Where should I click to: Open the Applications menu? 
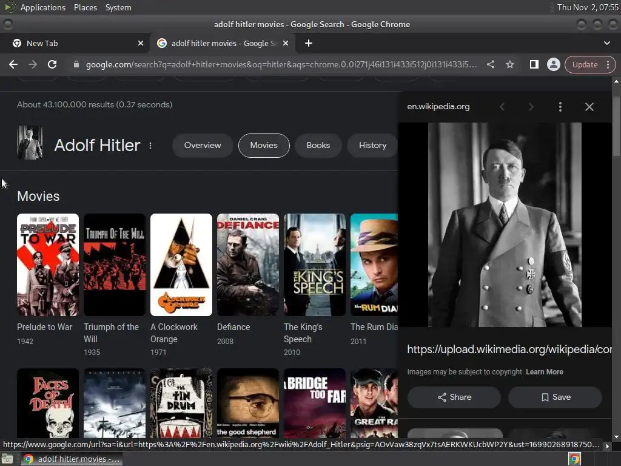(43, 7)
